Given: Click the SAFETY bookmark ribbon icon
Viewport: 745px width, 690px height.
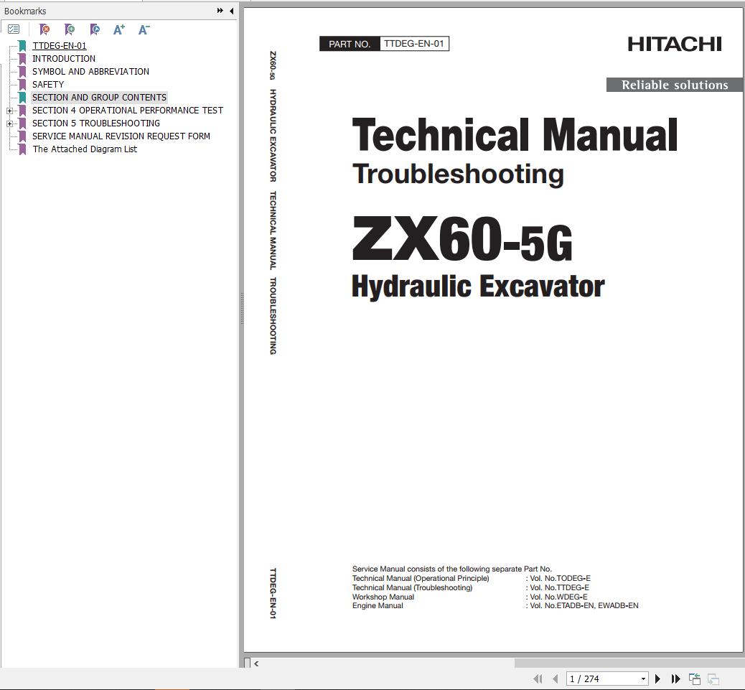Looking at the screenshot, I should [x=22, y=85].
